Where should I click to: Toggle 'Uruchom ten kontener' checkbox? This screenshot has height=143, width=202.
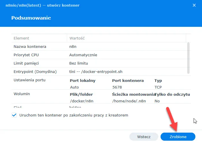coord(14,115)
